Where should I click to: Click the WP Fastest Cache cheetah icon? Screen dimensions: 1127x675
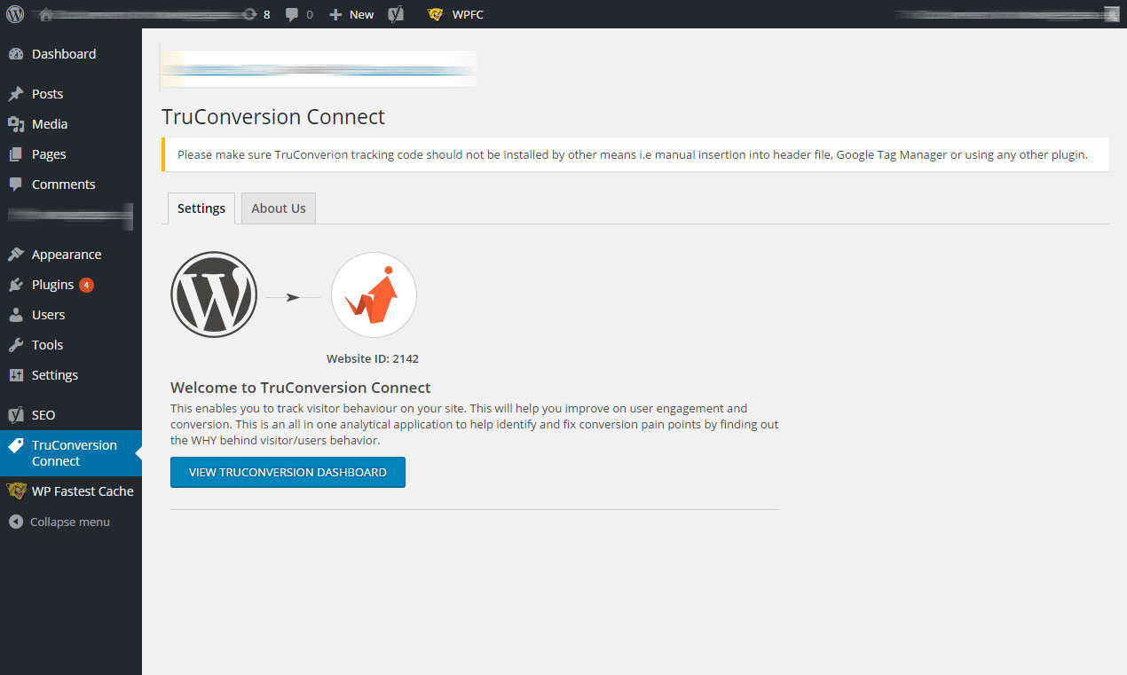click(16, 491)
